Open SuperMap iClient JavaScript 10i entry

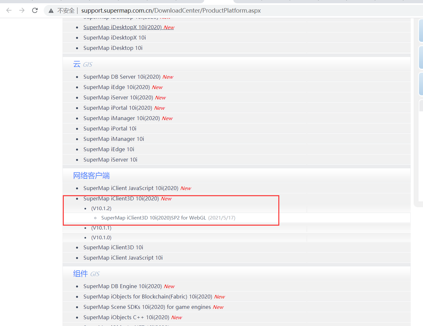coord(123,258)
